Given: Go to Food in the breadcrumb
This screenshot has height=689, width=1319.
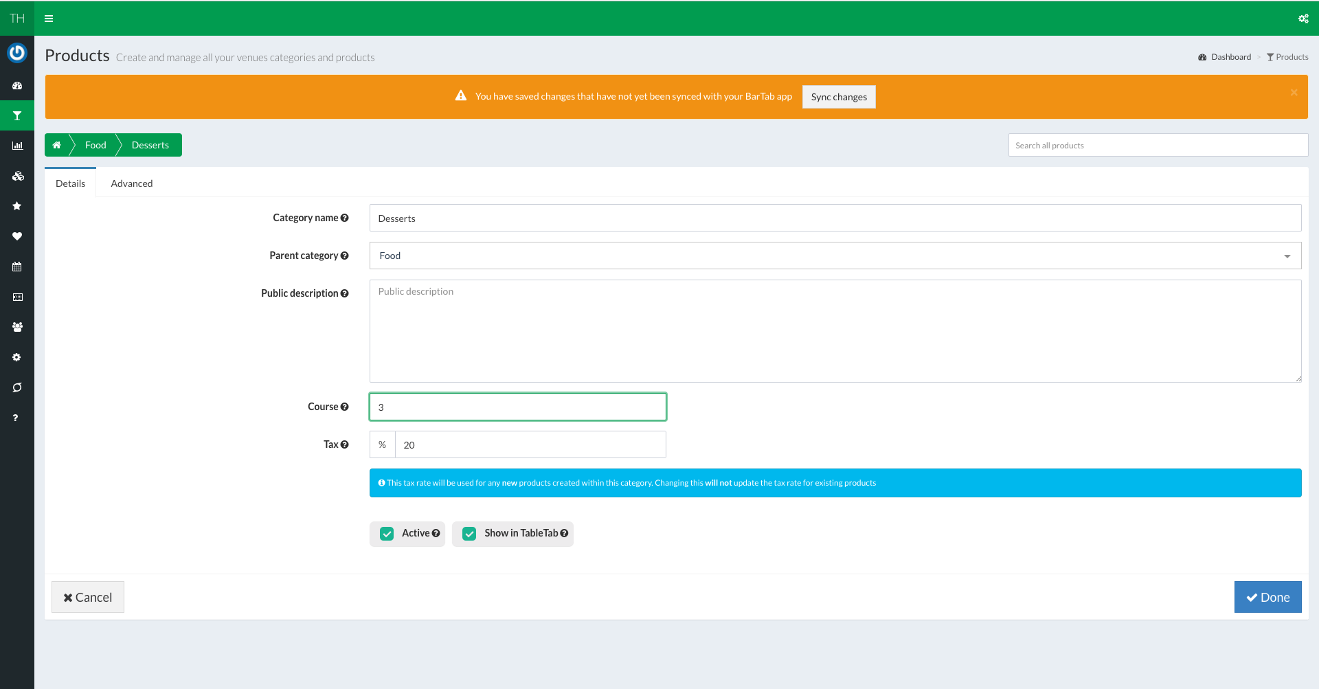Looking at the screenshot, I should point(95,145).
